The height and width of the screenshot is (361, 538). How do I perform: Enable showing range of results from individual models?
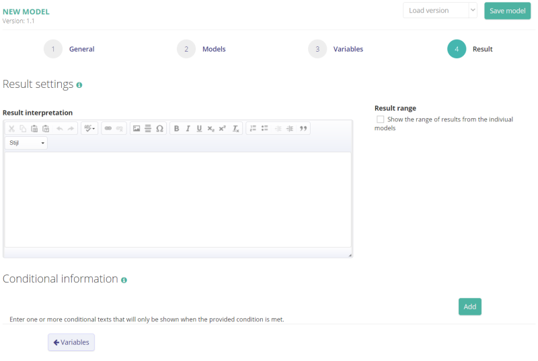(381, 119)
